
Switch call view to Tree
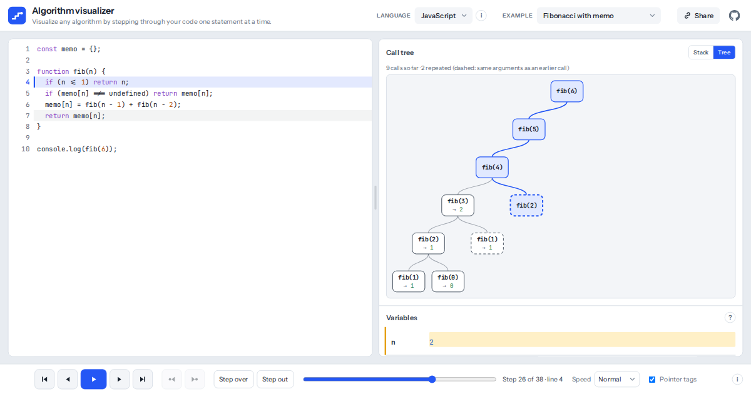(x=724, y=53)
